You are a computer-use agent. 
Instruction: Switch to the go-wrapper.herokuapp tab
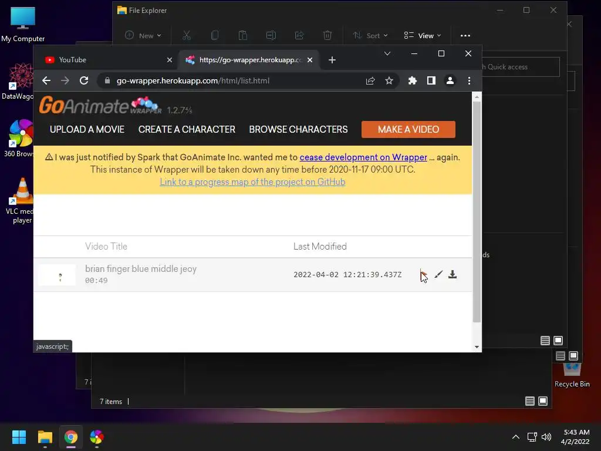[249, 60]
